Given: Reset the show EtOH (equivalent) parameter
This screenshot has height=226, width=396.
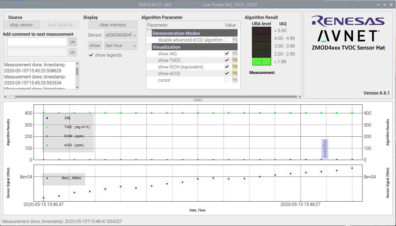Looking at the screenshot, I should (235, 67).
